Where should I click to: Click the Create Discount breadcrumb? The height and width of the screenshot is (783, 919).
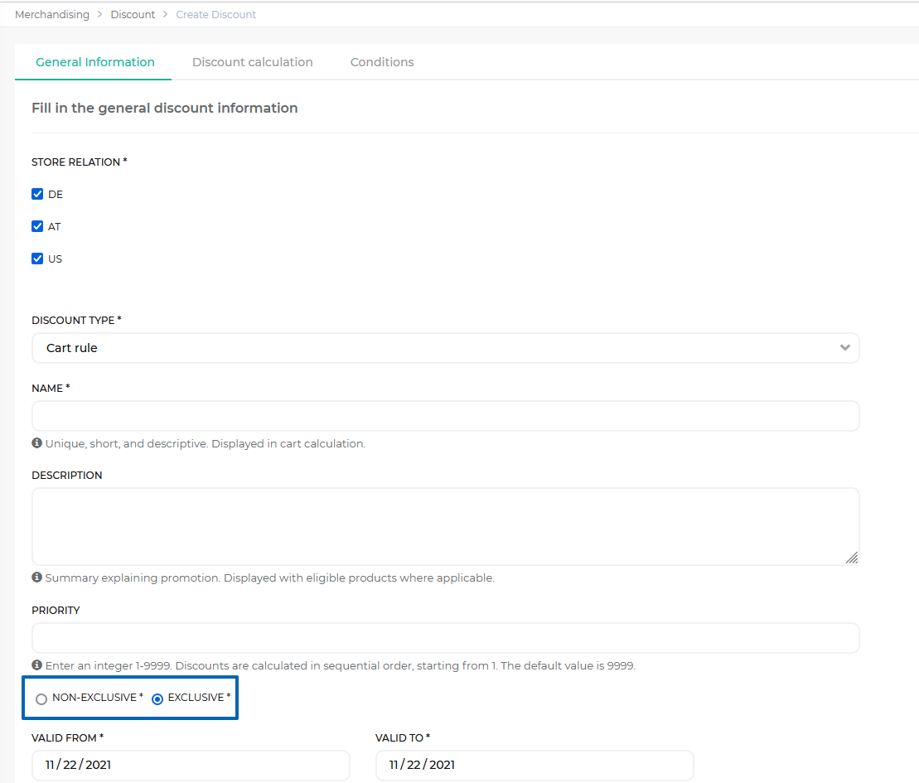(215, 15)
